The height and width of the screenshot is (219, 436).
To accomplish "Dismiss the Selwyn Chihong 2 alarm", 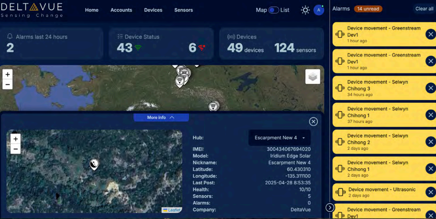I will click(x=430, y=141).
